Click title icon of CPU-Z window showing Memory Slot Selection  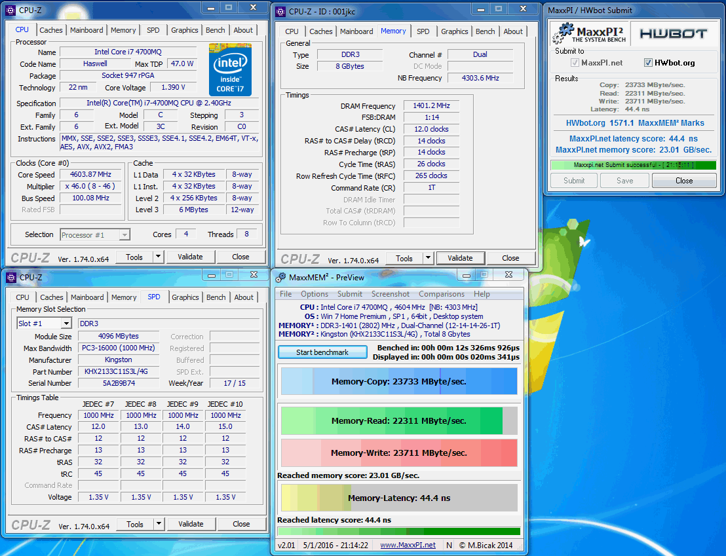point(11,277)
